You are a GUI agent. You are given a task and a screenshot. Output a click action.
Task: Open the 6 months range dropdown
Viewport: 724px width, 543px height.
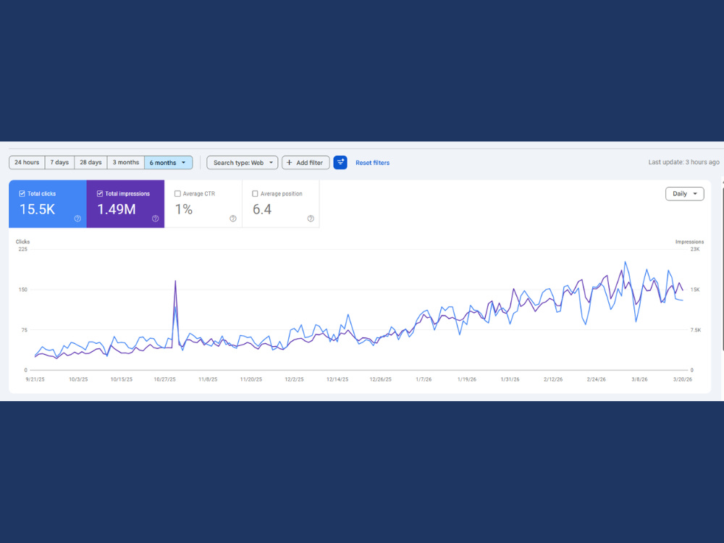(168, 162)
